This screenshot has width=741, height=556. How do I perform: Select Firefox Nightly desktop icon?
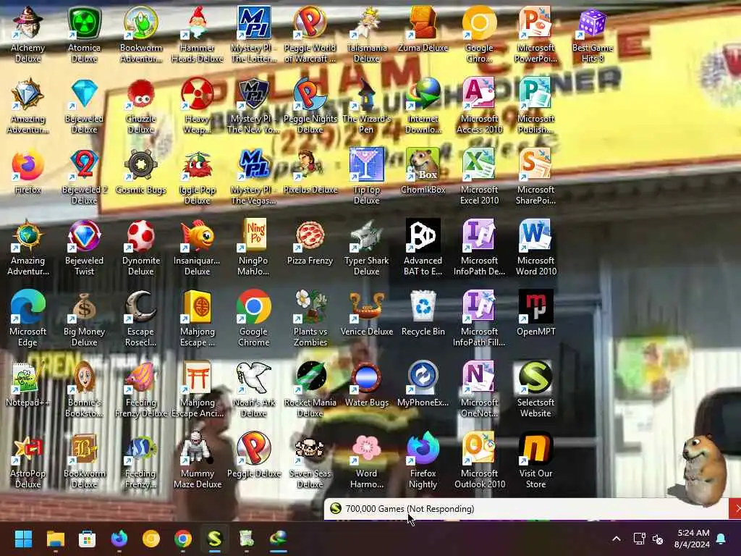click(423, 460)
